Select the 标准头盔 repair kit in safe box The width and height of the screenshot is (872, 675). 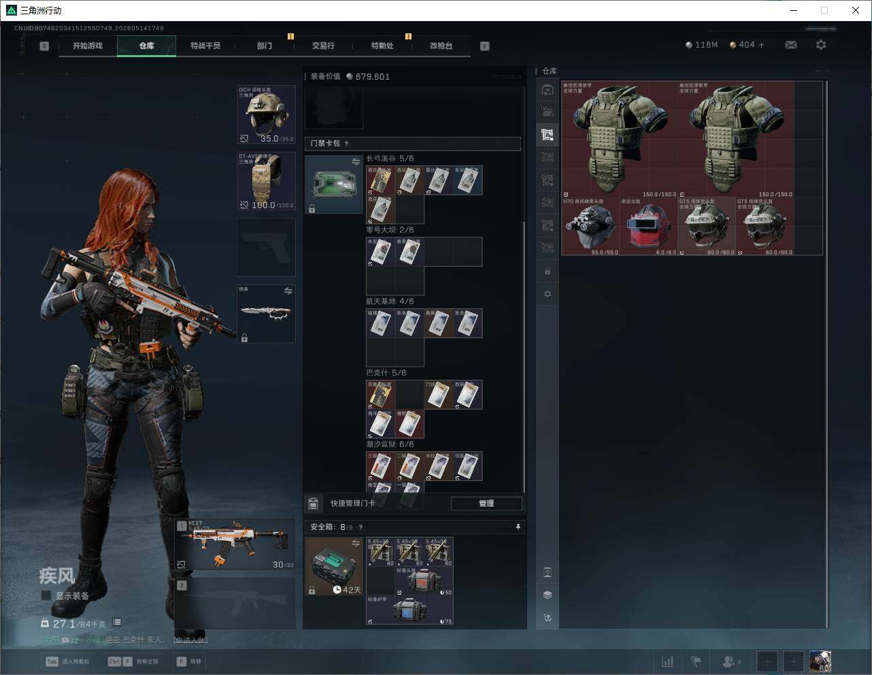[x=424, y=582]
